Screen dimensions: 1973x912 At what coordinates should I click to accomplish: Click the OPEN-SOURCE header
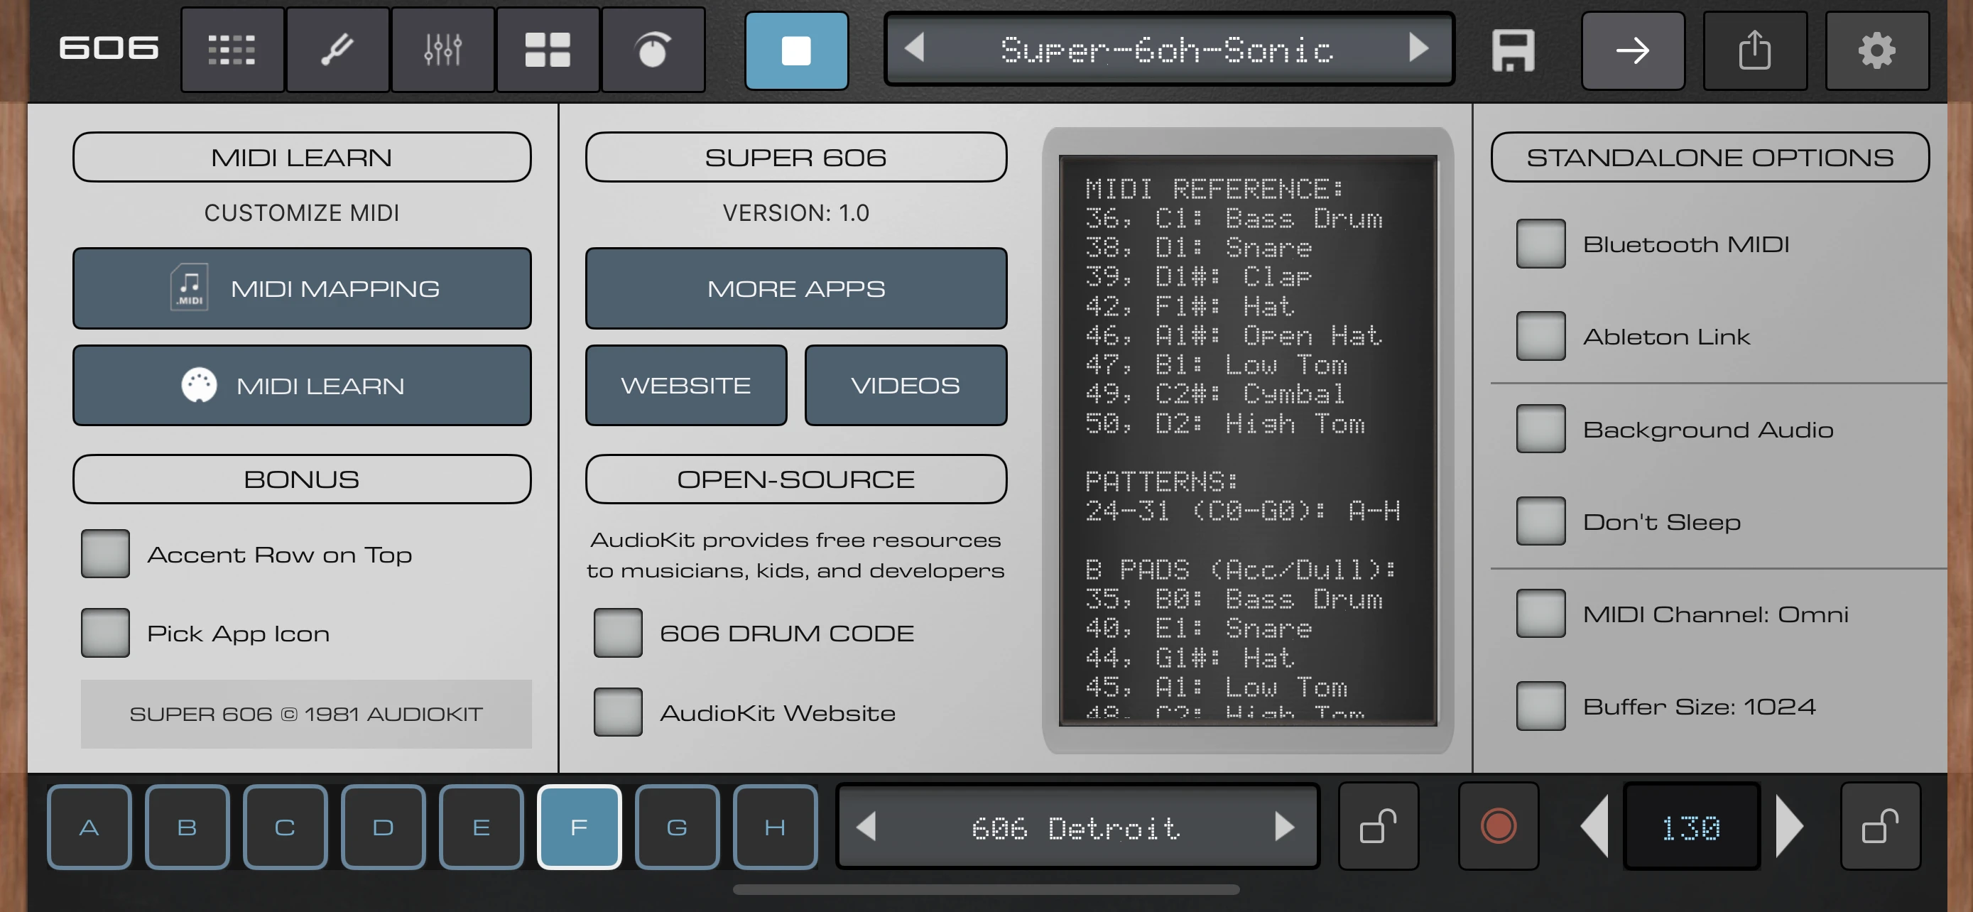pyautogui.click(x=795, y=479)
